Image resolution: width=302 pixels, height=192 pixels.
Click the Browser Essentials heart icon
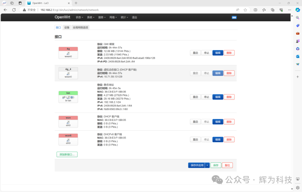click(281, 10)
